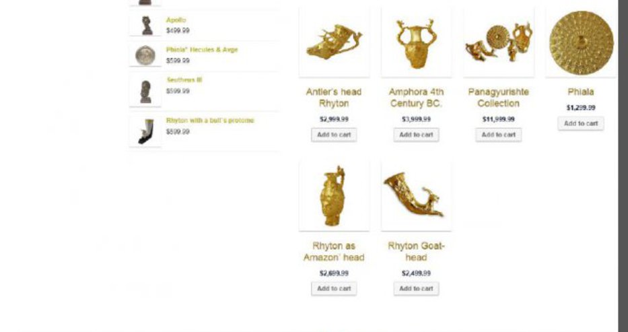Screen dimensions: 628x332
Task: Select the Apollo bust thumbnail
Action: pyautogui.click(x=145, y=25)
